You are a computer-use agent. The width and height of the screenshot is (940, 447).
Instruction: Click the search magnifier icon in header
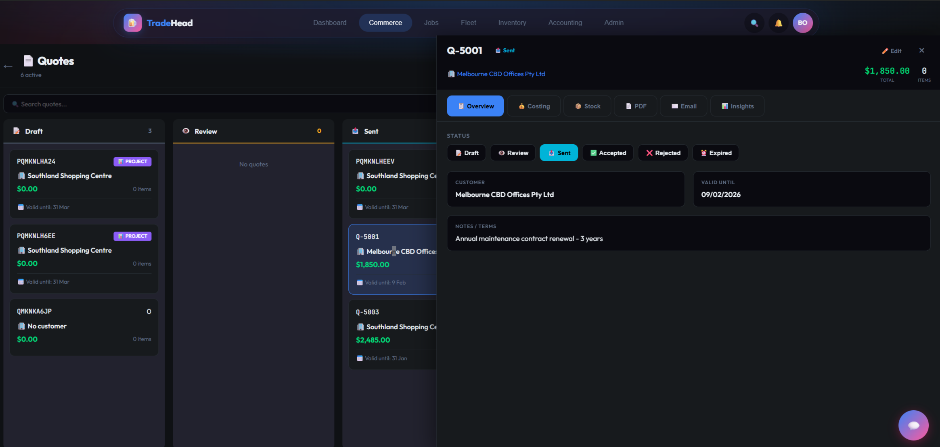[754, 23]
